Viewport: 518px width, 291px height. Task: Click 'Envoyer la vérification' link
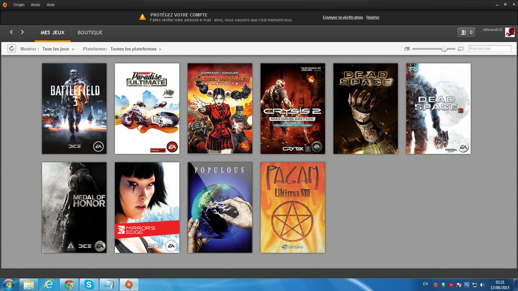click(343, 17)
